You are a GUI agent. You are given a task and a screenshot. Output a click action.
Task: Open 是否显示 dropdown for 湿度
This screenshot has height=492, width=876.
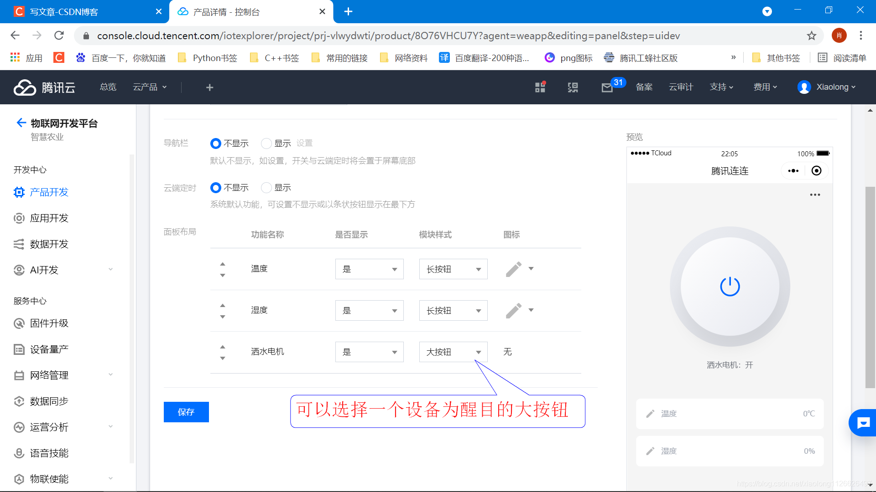[x=369, y=311]
